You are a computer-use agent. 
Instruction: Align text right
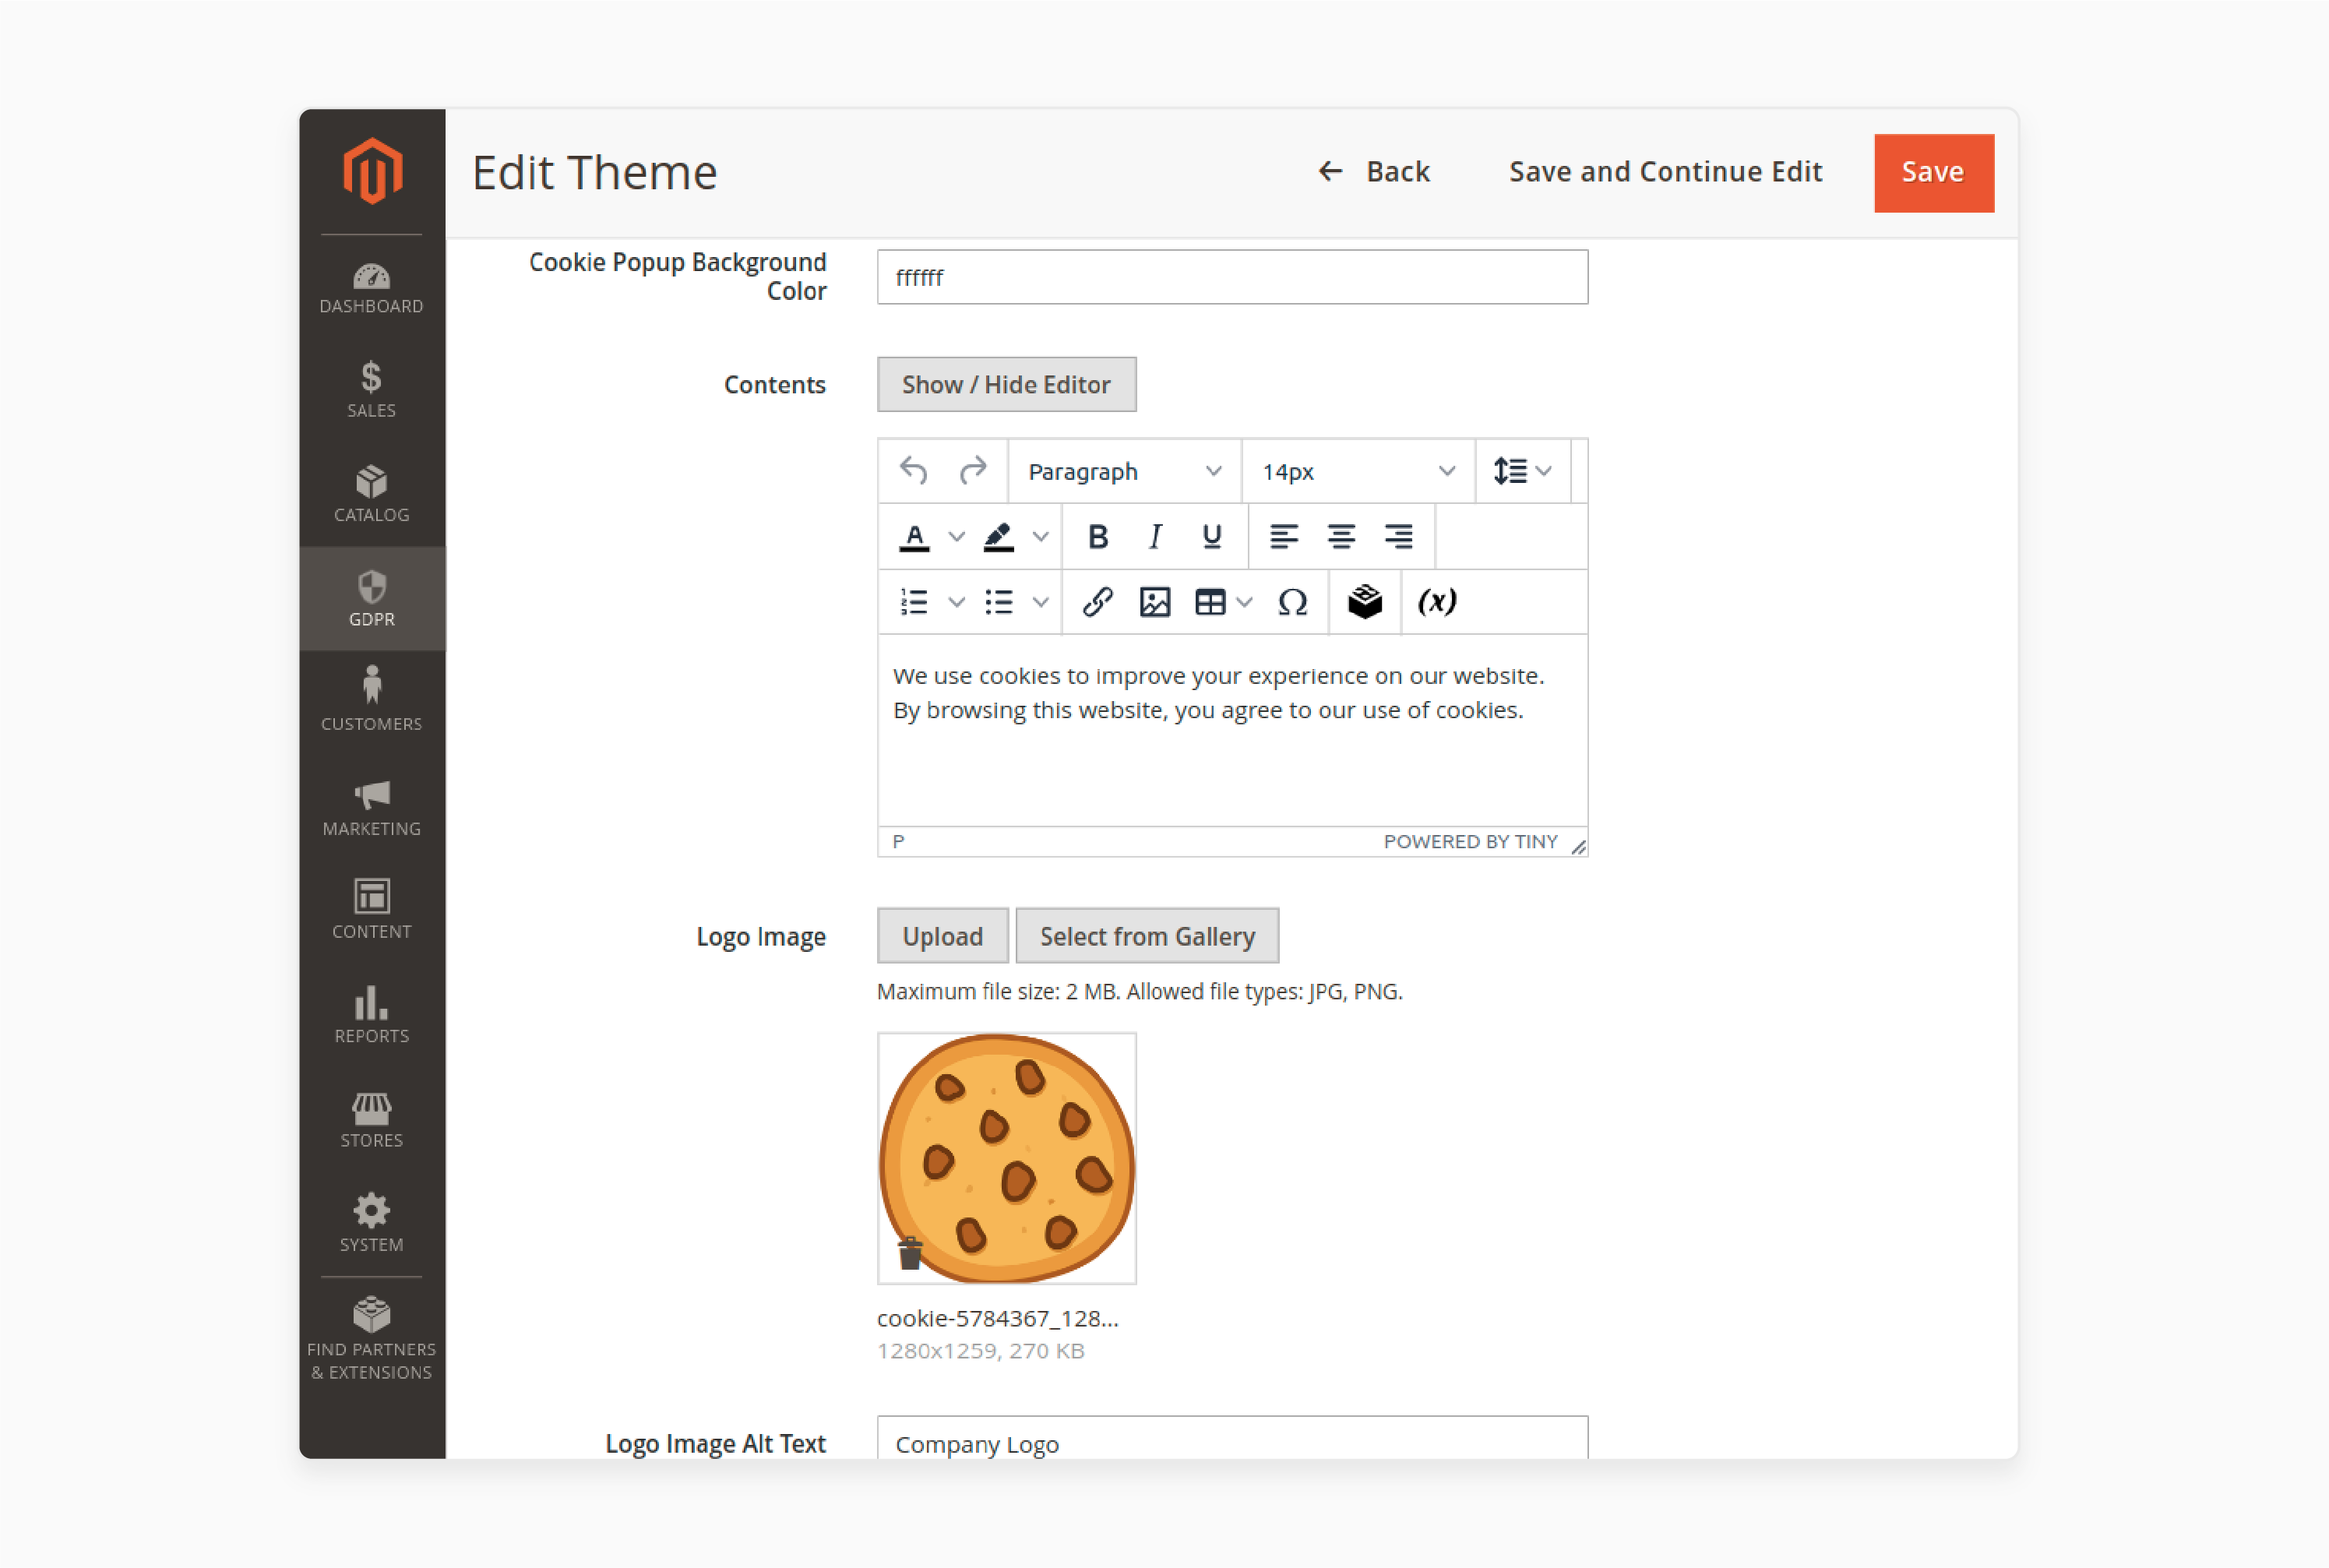tap(1398, 537)
